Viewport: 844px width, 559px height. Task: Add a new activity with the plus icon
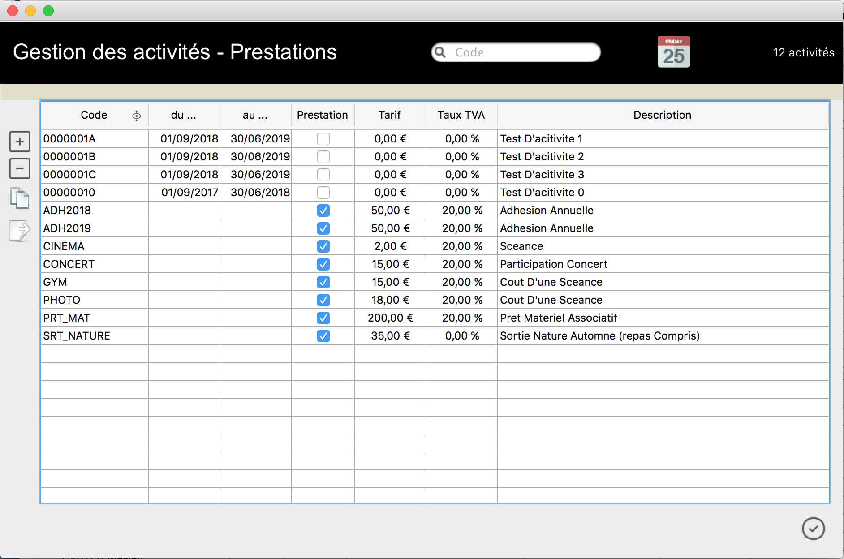coord(19,141)
